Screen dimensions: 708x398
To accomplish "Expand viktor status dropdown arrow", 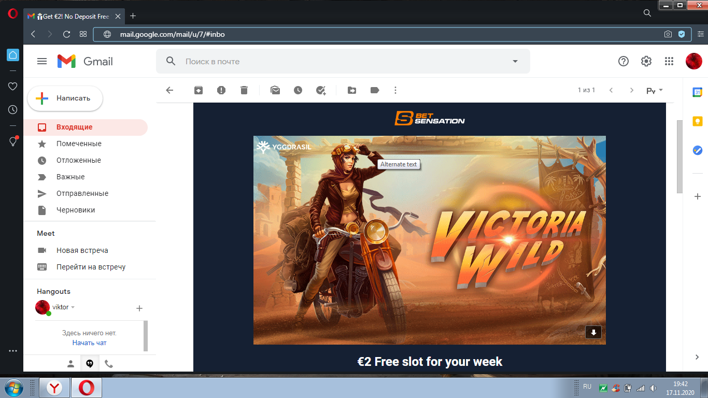I will click(73, 307).
